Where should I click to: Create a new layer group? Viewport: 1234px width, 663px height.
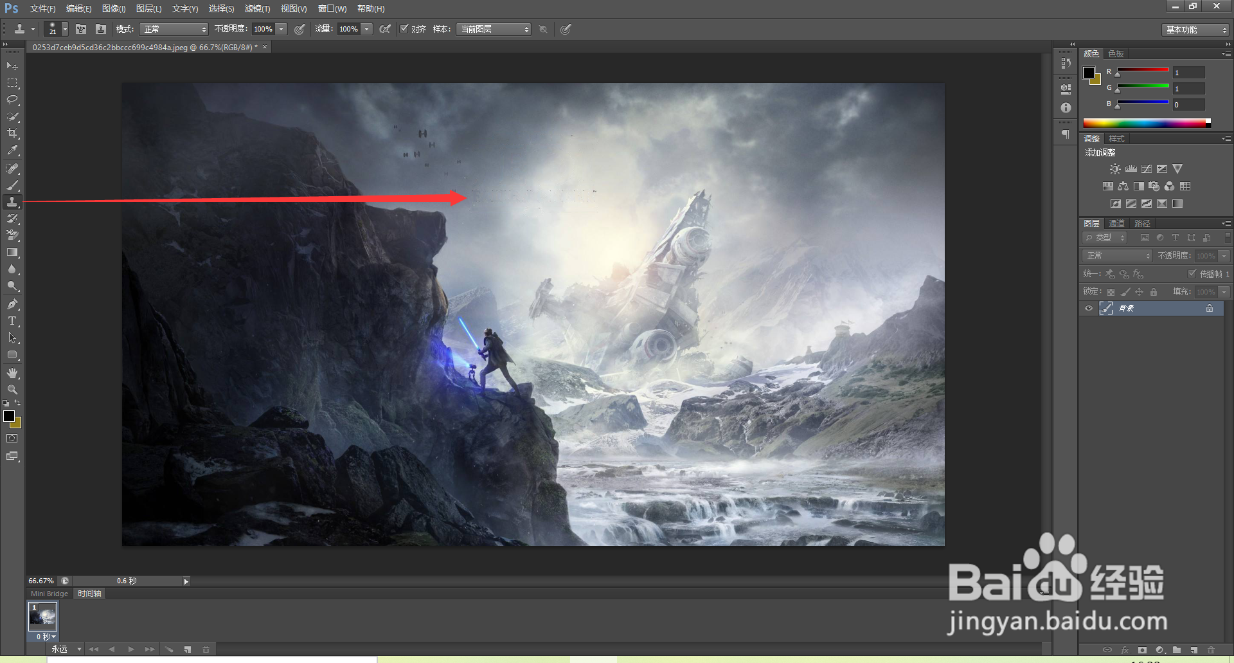[x=1177, y=650]
